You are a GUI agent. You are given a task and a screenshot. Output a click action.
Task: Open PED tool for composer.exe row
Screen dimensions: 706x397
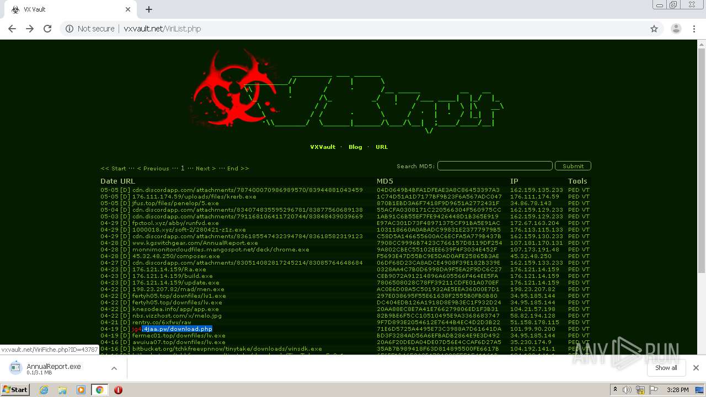click(574, 256)
